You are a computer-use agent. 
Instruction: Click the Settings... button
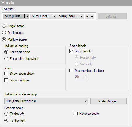112,16
